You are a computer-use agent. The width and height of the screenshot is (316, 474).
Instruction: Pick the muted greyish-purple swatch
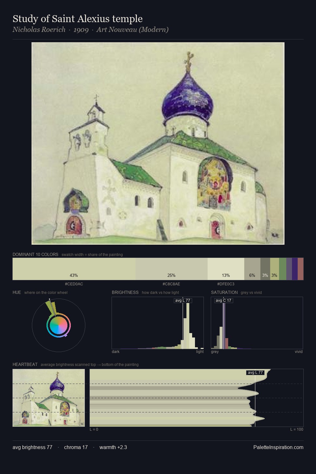289,269
